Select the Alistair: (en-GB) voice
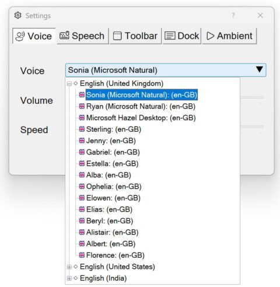 coord(112,232)
